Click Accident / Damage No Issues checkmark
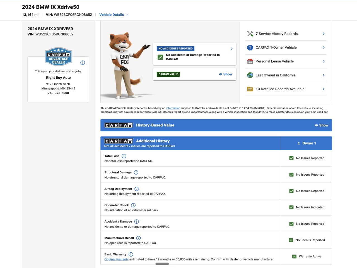This screenshot has width=357, height=268. click(291, 224)
